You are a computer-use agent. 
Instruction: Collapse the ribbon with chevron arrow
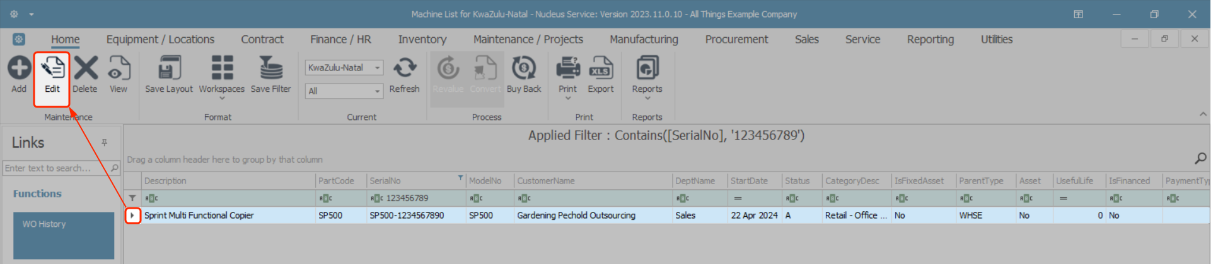pyautogui.click(x=1203, y=114)
